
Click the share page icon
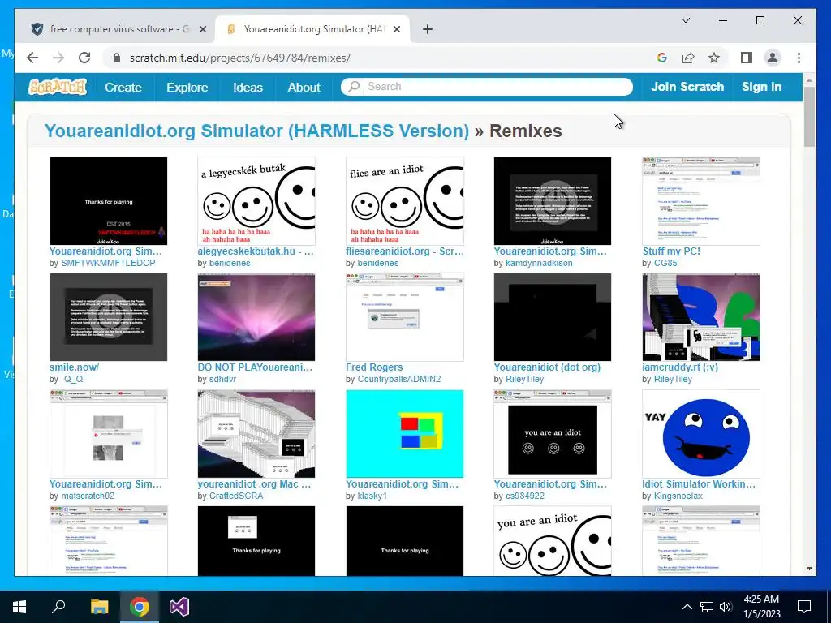coord(688,58)
